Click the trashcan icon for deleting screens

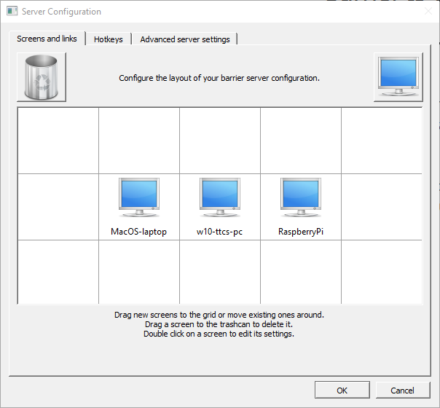pos(42,77)
